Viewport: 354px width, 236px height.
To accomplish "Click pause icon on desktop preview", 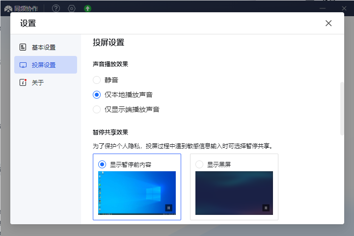I will [168, 208].
